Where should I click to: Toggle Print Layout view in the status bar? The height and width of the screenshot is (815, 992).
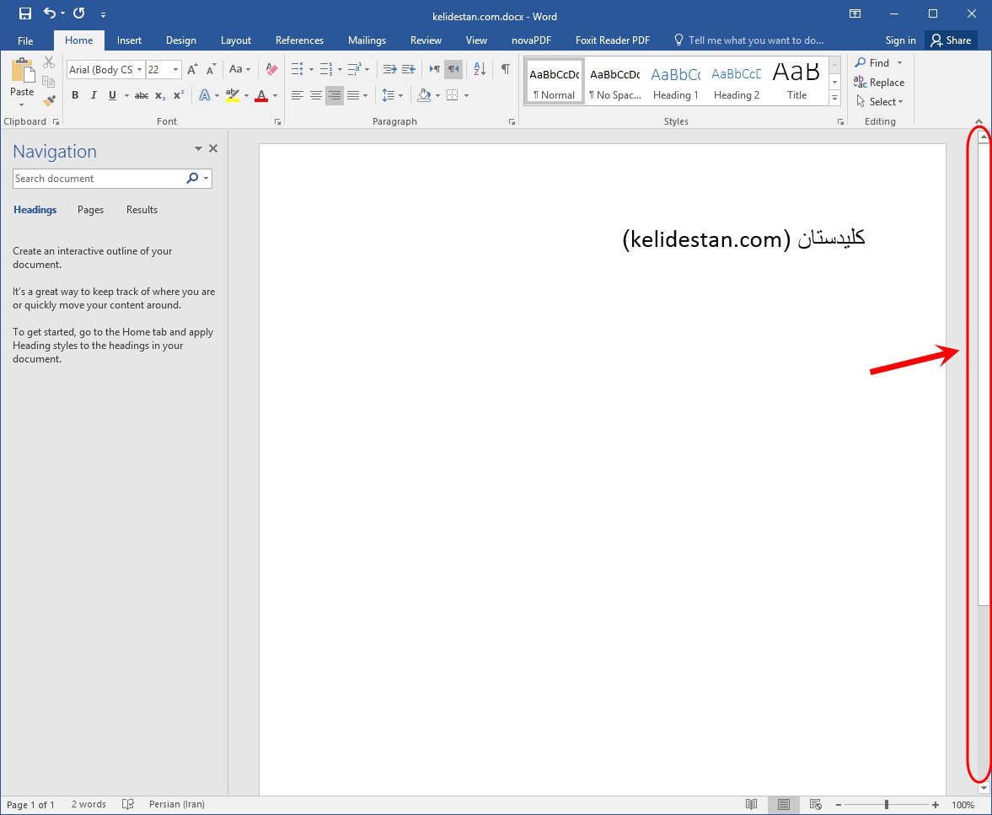click(x=783, y=804)
